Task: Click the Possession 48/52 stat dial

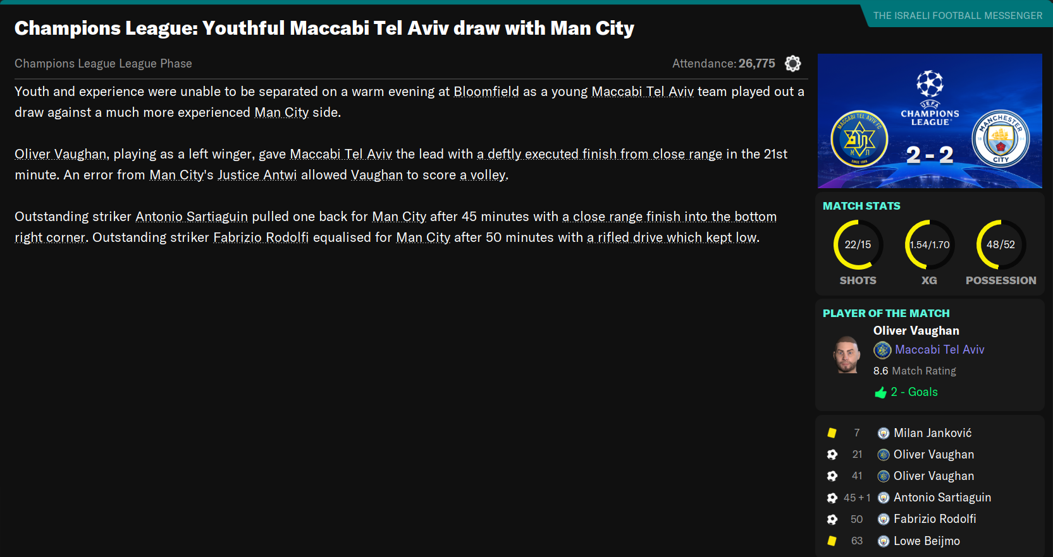Action: (1001, 245)
